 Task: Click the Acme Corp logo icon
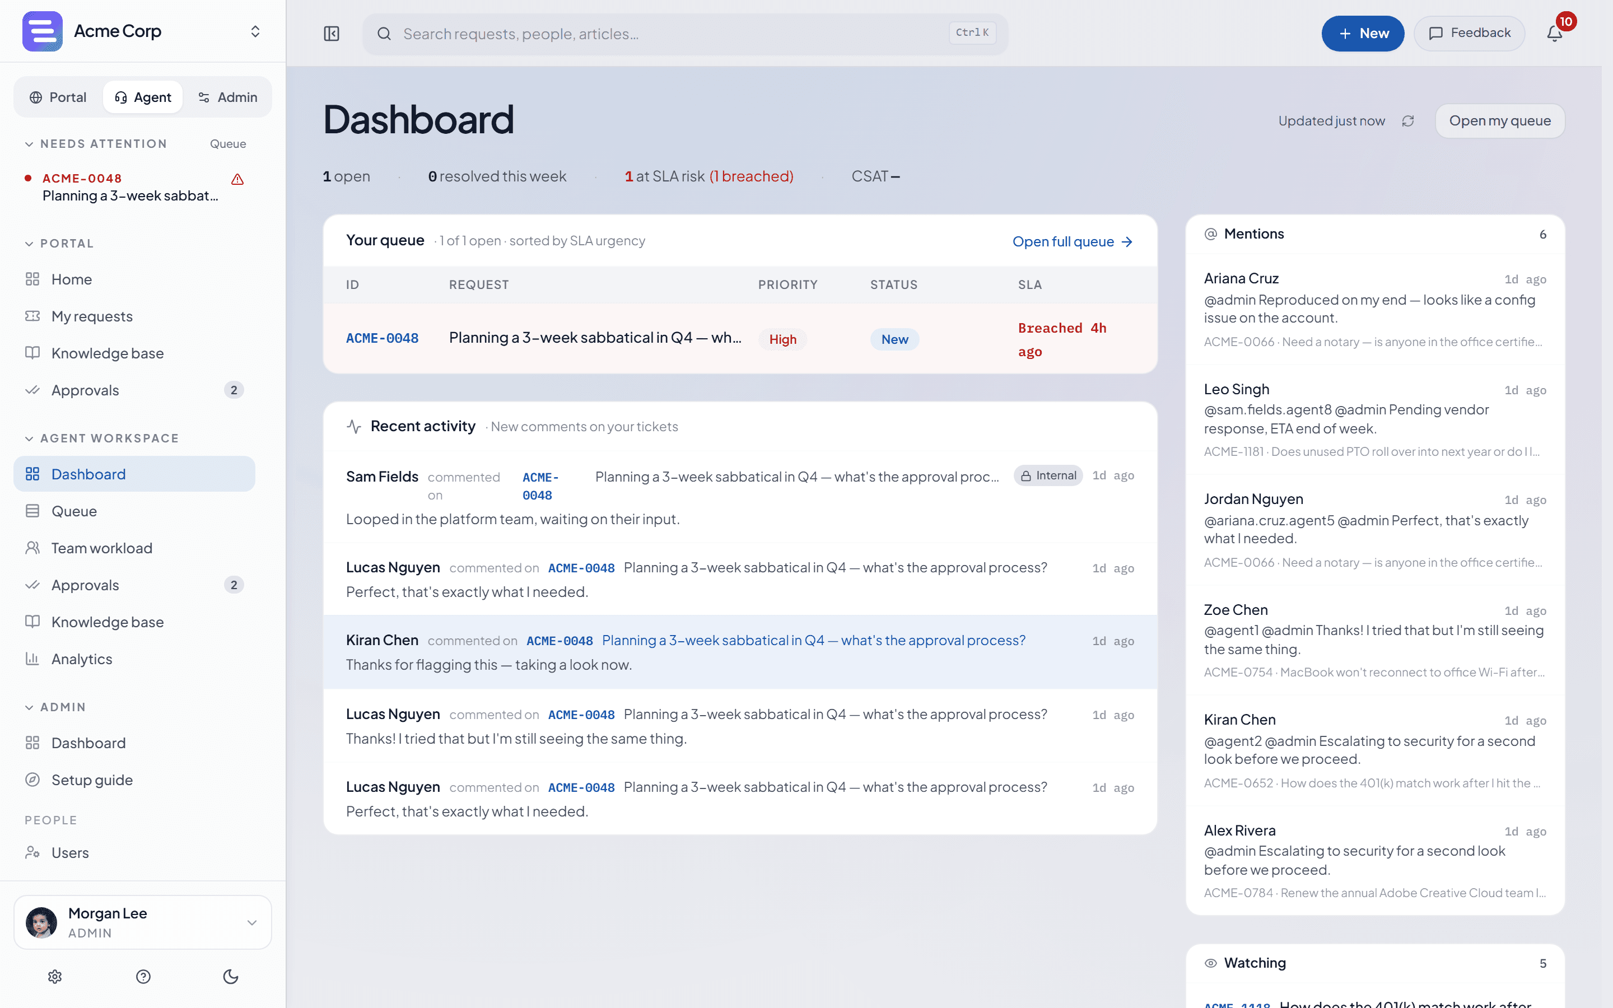pos(42,31)
